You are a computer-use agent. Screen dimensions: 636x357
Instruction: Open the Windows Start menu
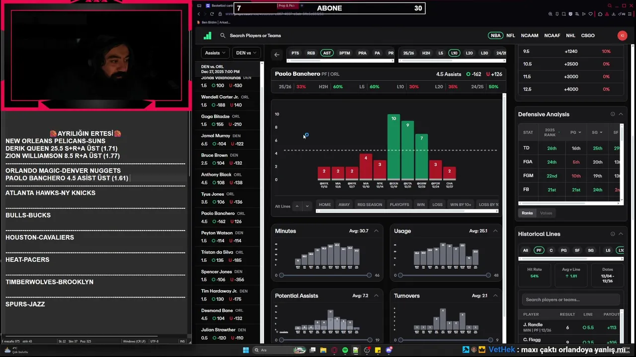[245, 350]
